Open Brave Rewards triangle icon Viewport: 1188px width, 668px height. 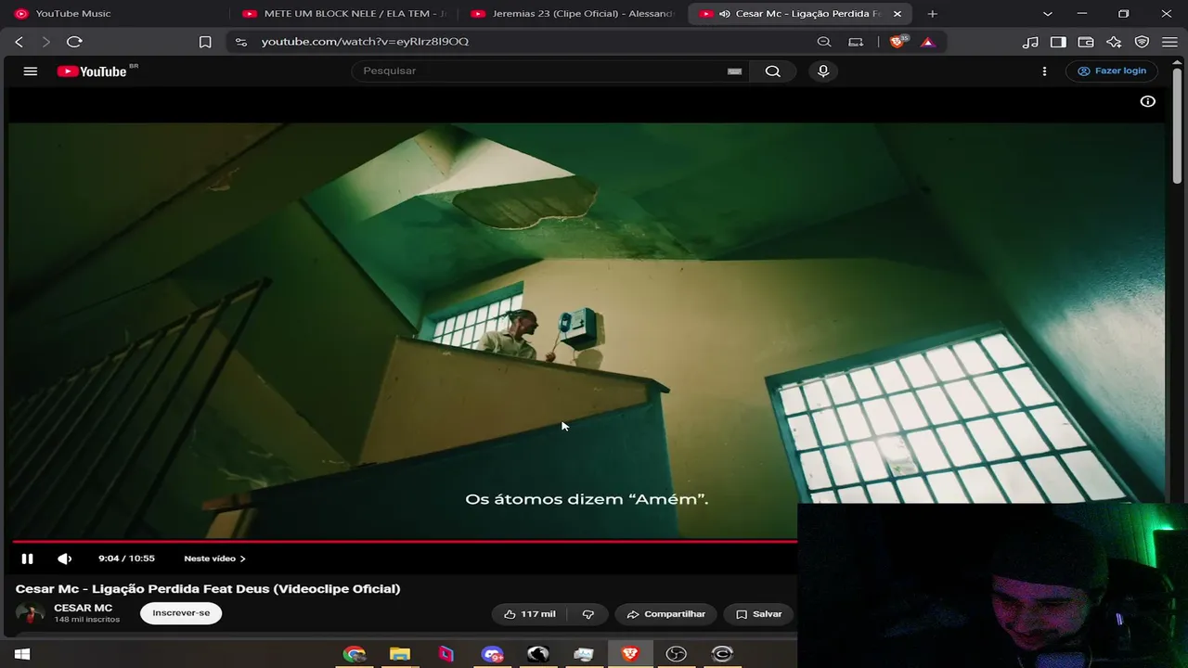coord(927,42)
